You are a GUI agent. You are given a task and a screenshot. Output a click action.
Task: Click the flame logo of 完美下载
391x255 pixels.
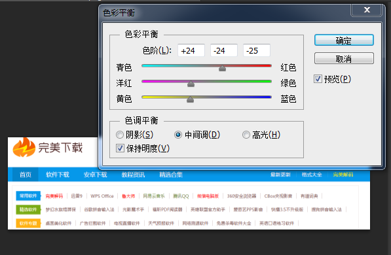pyautogui.click(x=24, y=147)
